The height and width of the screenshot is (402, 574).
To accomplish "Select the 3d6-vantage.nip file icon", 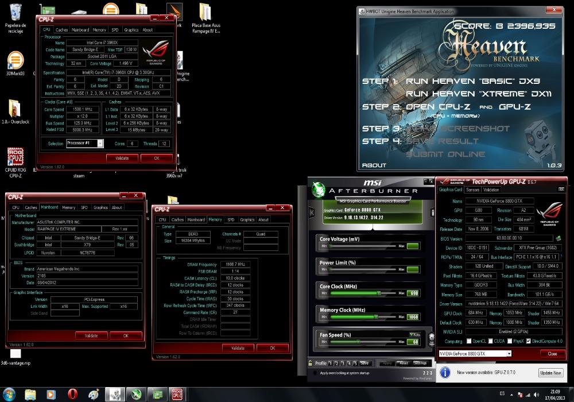I will [15, 357].
